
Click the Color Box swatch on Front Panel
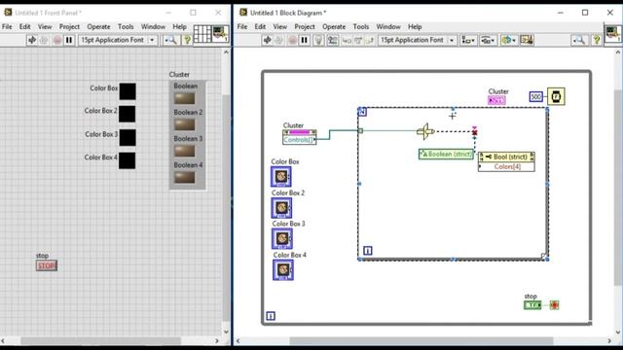(x=128, y=91)
